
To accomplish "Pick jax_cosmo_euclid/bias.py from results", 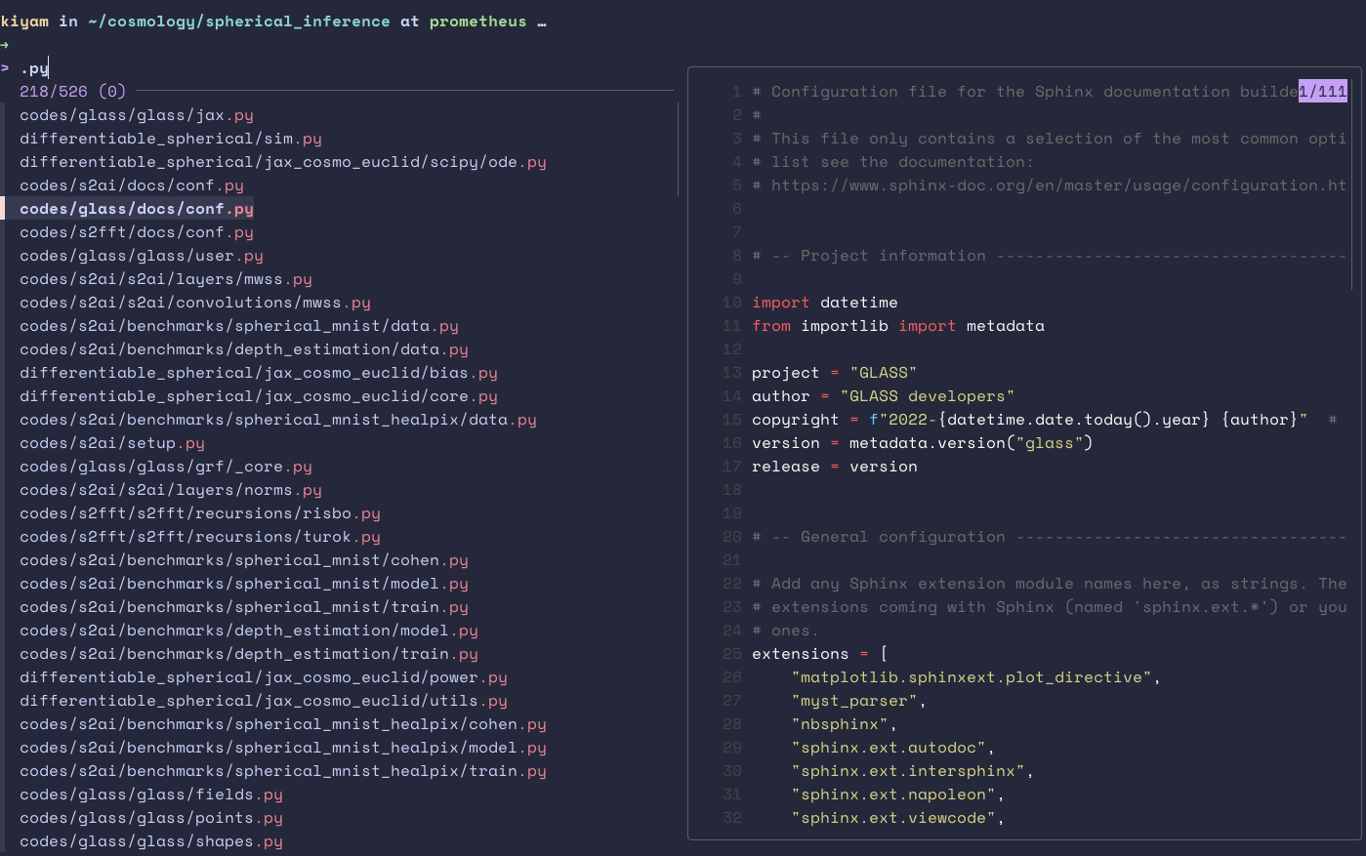I will coord(259,373).
